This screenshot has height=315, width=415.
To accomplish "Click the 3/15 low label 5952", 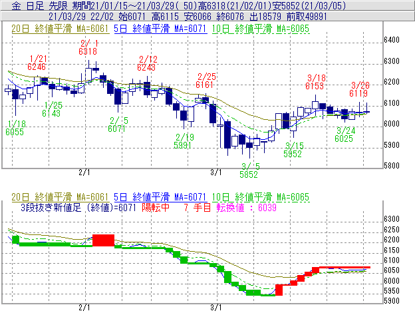I will (x=293, y=154).
